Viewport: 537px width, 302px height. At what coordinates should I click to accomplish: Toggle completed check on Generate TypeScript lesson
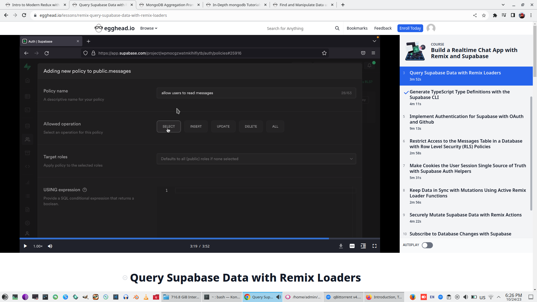pyautogui.click(x=406, y=93)
